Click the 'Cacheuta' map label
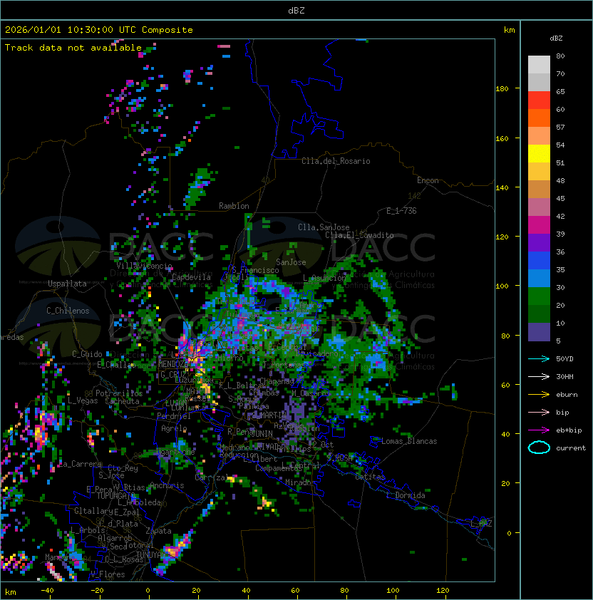The height and width of the screenshot is (600, 593). [122, 401]
